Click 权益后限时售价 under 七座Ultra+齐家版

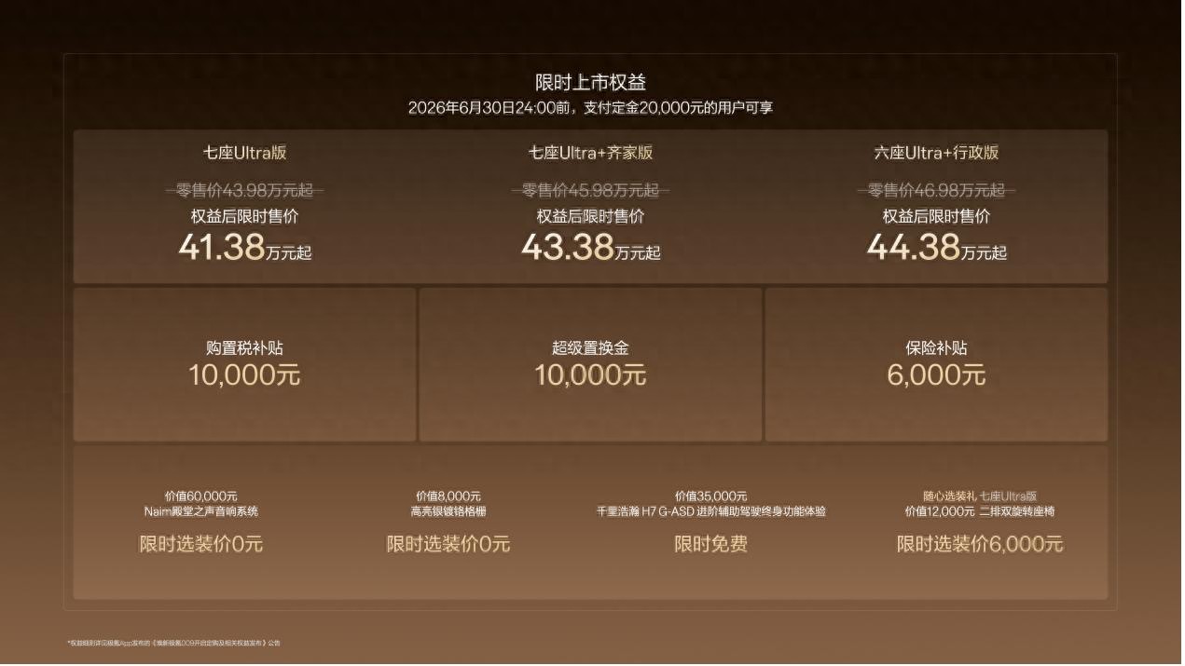pyautogui.click(x=590, y=217)
